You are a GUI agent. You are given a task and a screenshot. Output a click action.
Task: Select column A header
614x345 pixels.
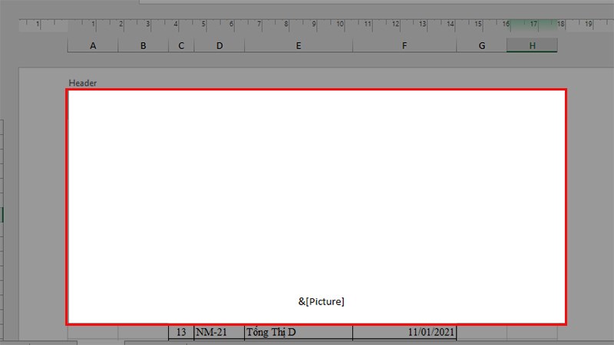tap(93, 45)
